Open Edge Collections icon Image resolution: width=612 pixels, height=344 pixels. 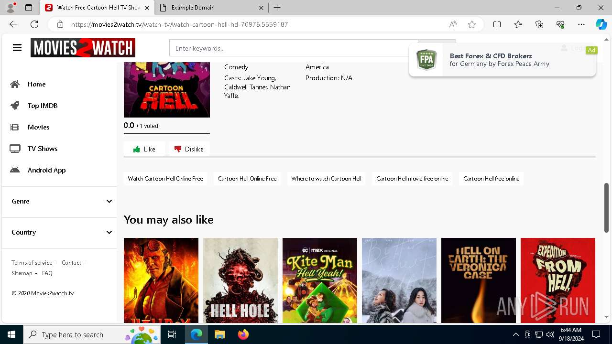click(x=539, y=24)
